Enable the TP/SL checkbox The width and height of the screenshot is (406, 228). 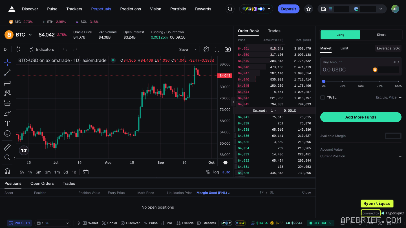click(x=323, y=97)
